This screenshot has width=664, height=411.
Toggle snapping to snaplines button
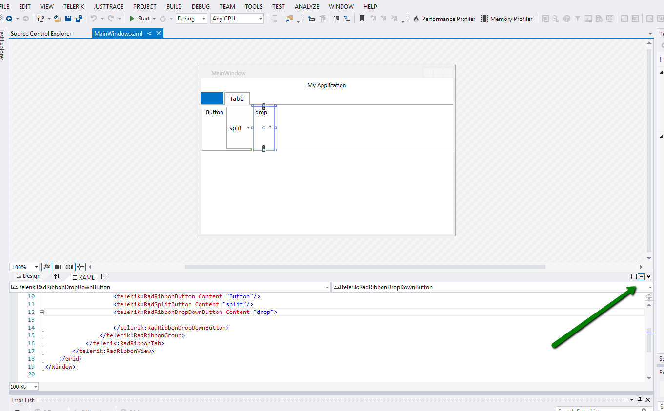tap(80, 267)
